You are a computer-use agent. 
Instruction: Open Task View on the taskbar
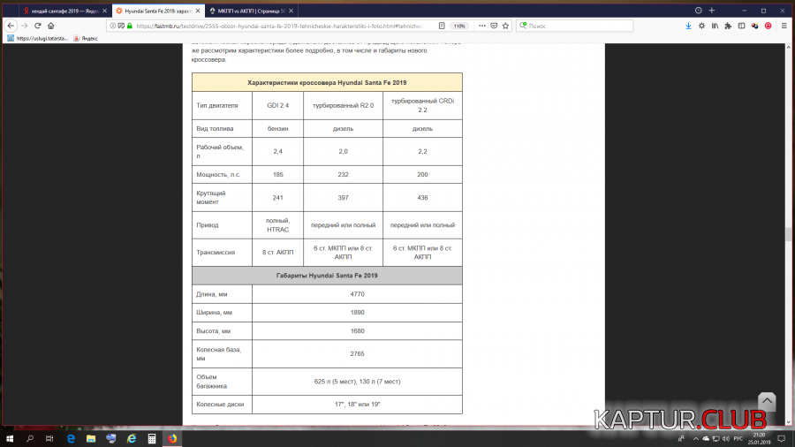tap(49, 438)
